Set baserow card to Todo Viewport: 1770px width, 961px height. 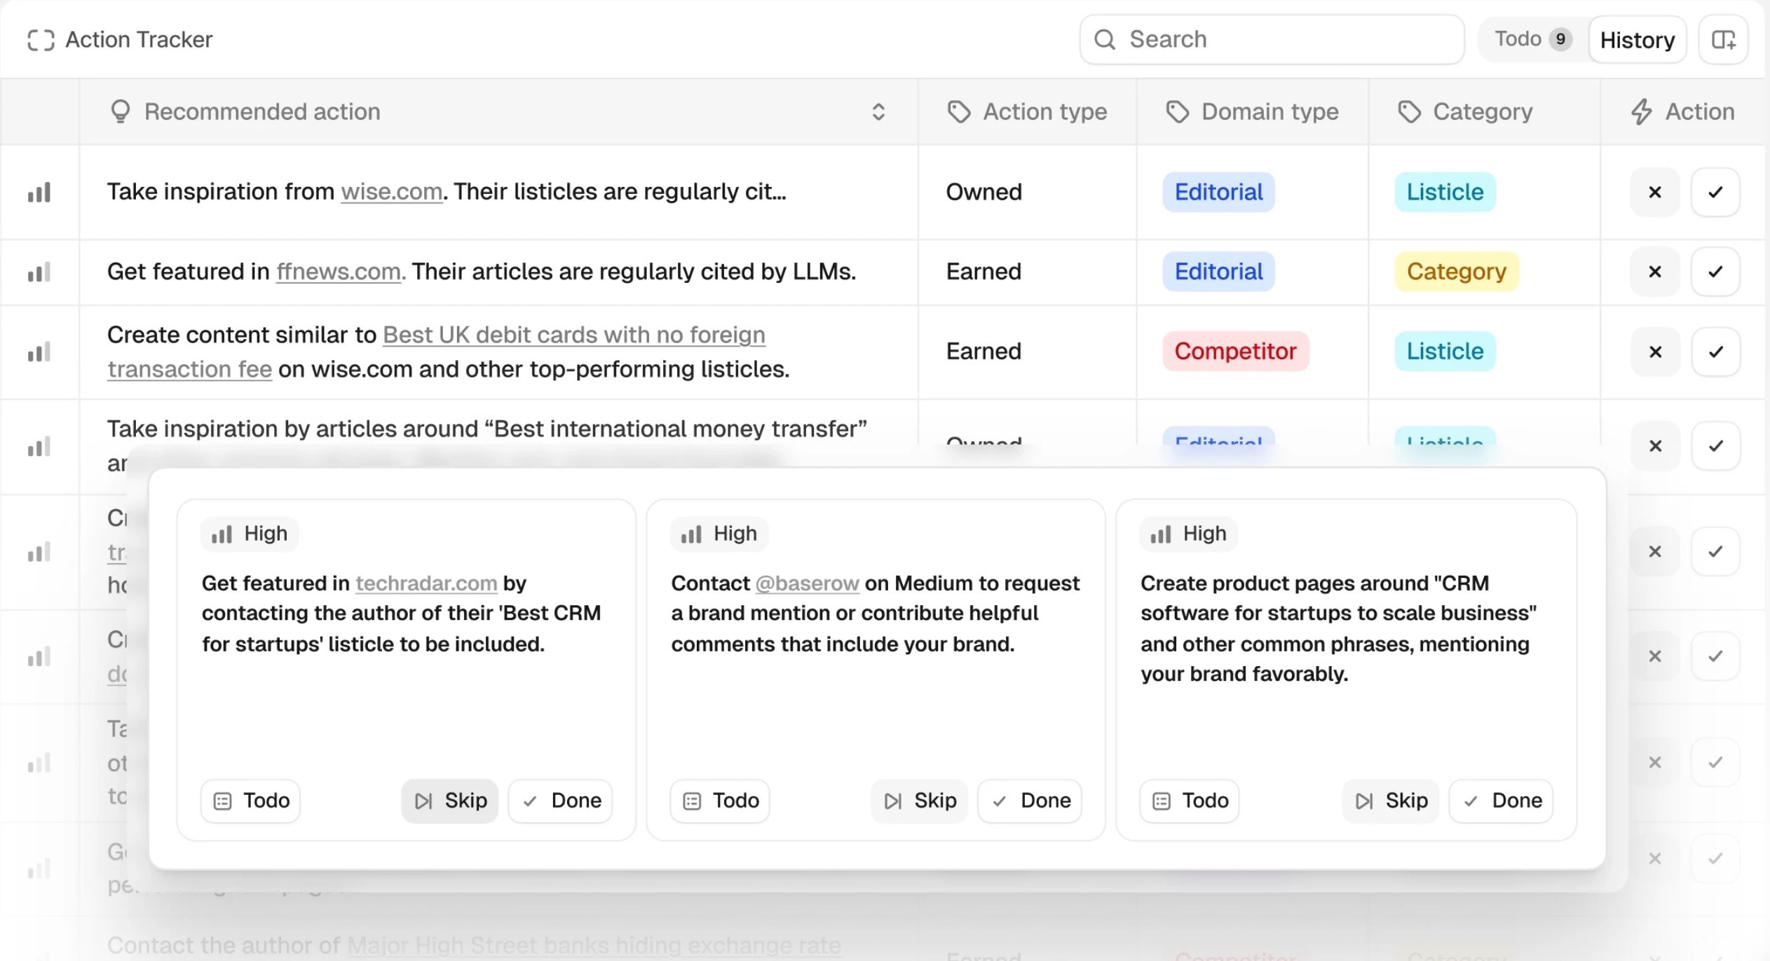tap(720, 801)
